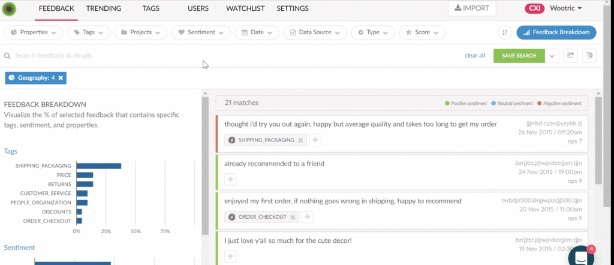Open the chat widget bubble
The width and height of the screenshot is (614, 265).
580,256
